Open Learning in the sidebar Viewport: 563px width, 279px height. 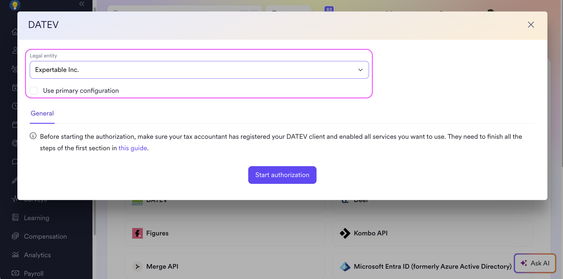[x=37, y=218]
